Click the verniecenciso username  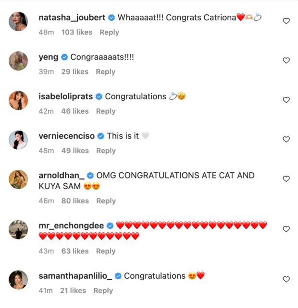tap(66, 136)
